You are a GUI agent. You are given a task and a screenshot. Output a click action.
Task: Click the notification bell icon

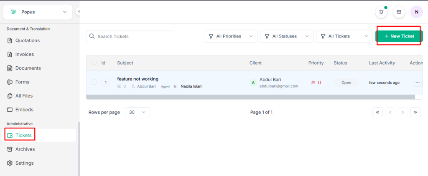pos(381,12)
